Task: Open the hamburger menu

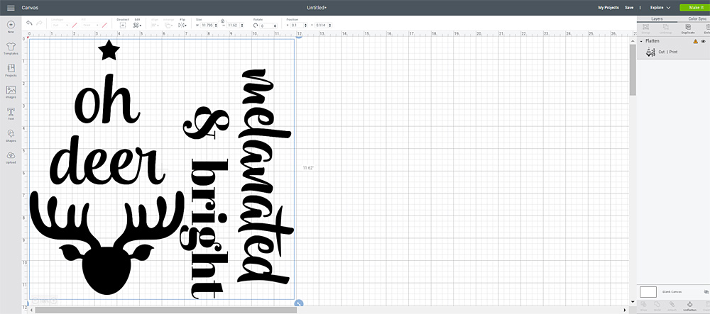Action: point(11,8)
